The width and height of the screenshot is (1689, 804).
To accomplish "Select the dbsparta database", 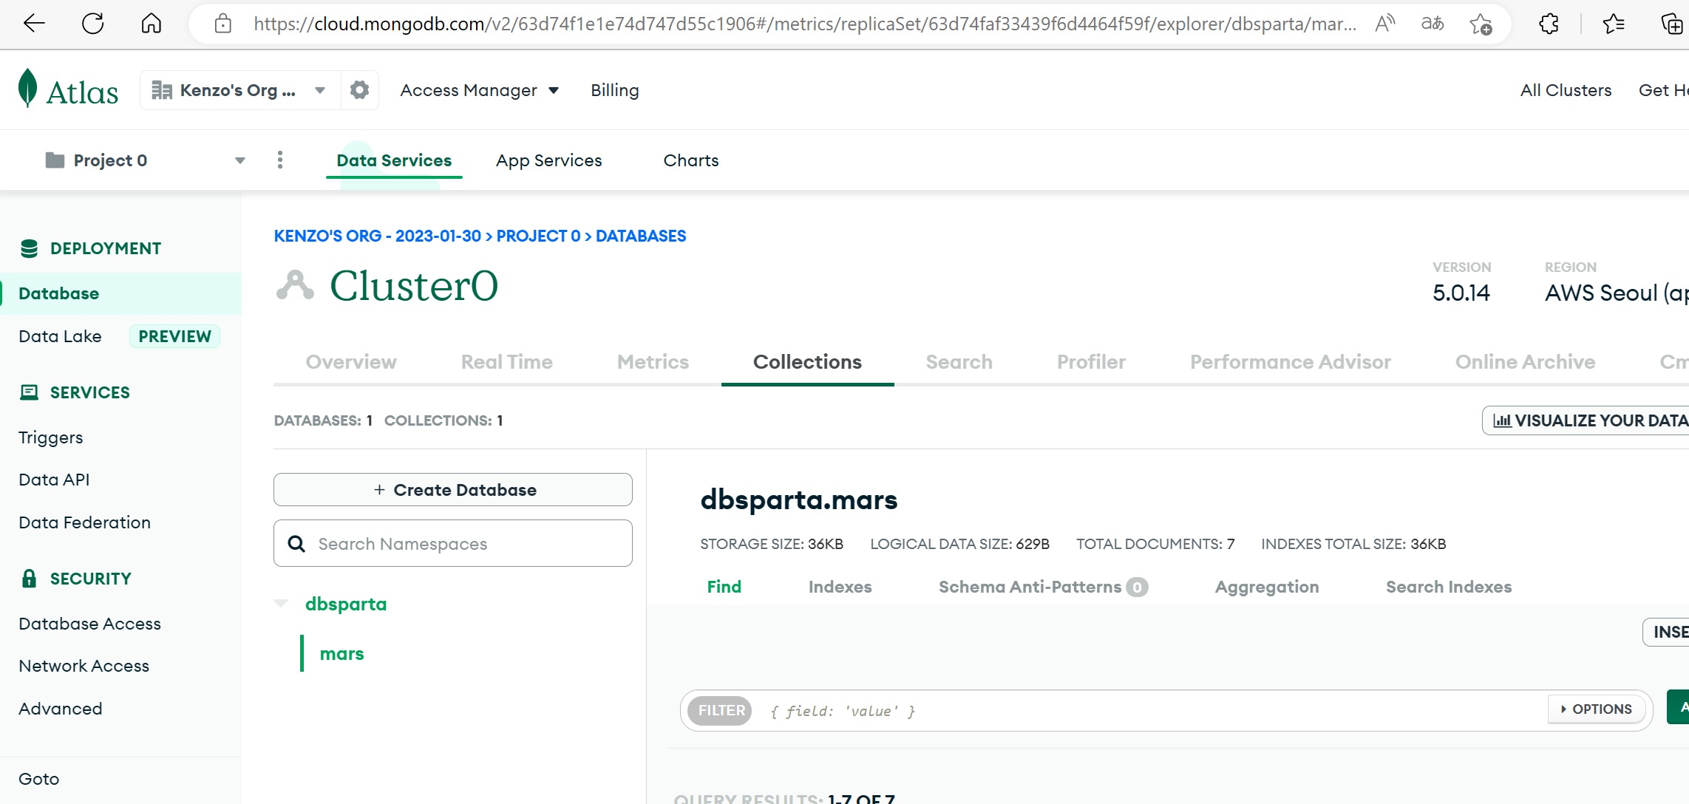I will (x=346, y=604).
